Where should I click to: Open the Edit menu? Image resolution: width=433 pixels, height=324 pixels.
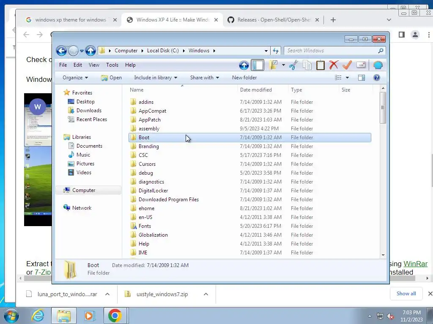pos(78,65)
